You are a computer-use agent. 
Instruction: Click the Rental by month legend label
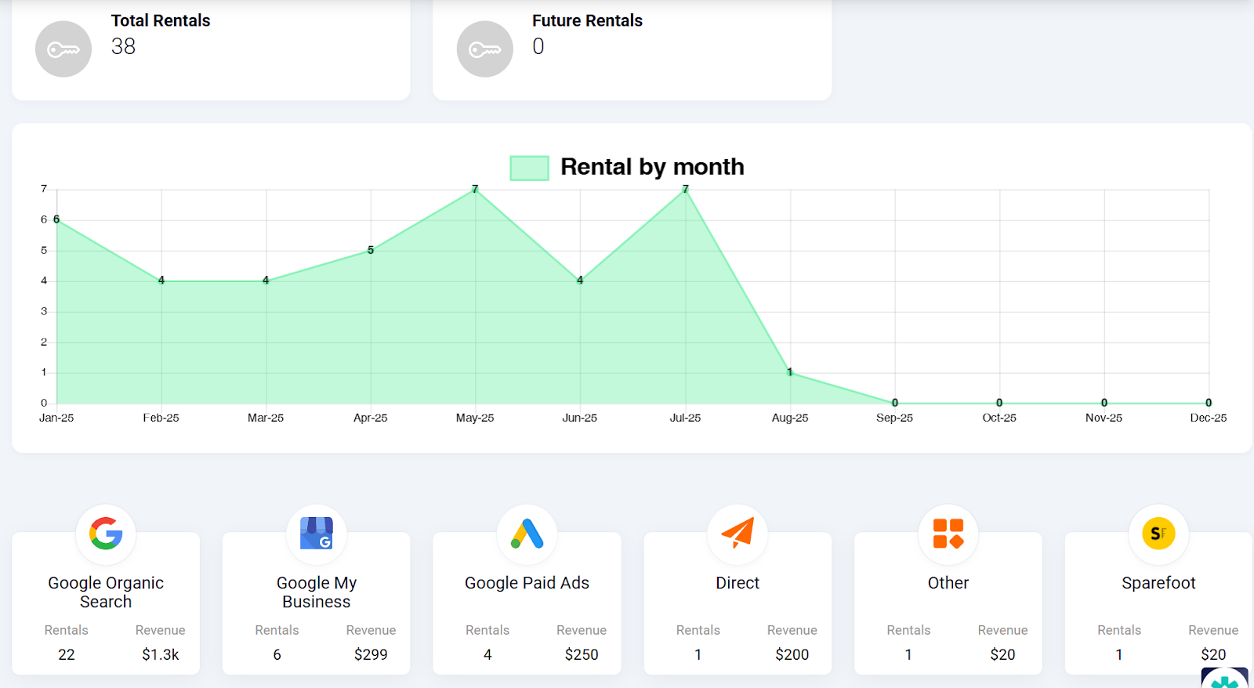click(652, 167)
